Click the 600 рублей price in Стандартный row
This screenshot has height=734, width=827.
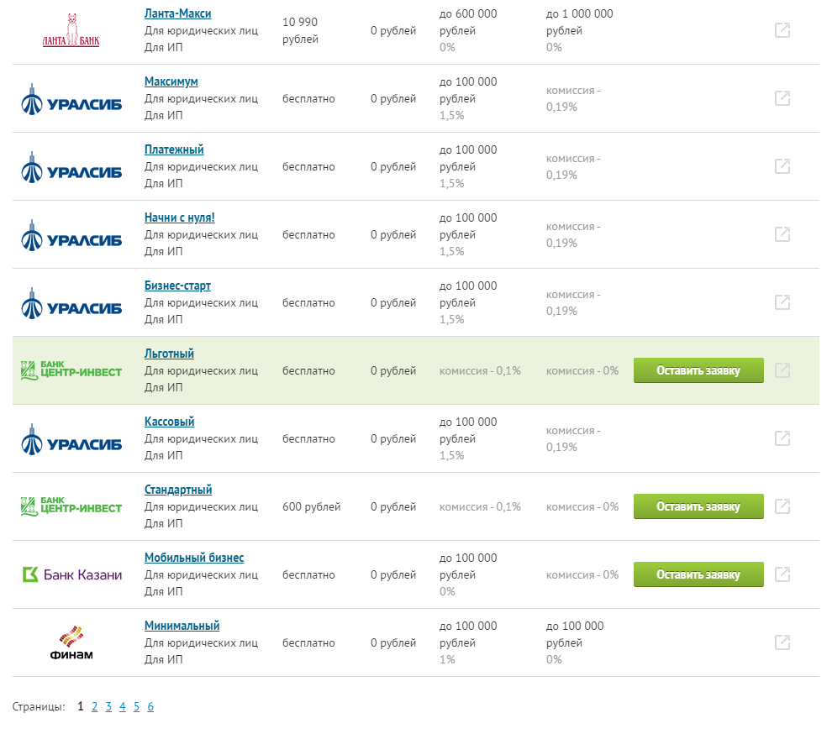(311, 507)
